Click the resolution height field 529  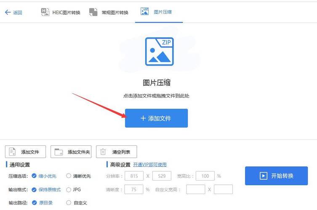[162, 176]
